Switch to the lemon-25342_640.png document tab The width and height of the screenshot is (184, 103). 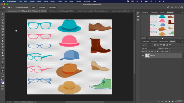point(62,11)
